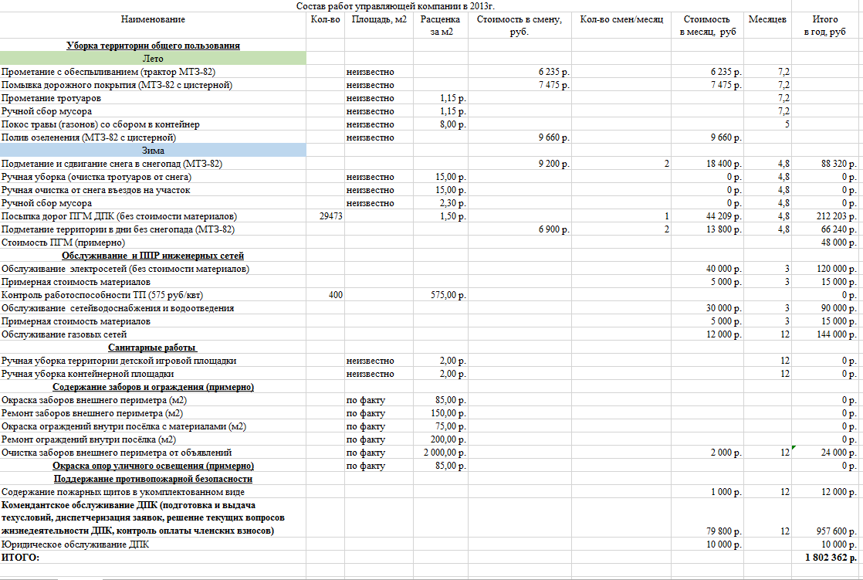
Task: Click the green-highlighted 'Лето' cell
Action: 153,59
